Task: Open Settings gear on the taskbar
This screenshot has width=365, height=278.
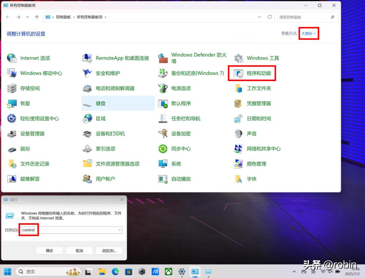Action: [x=182, y=272]
